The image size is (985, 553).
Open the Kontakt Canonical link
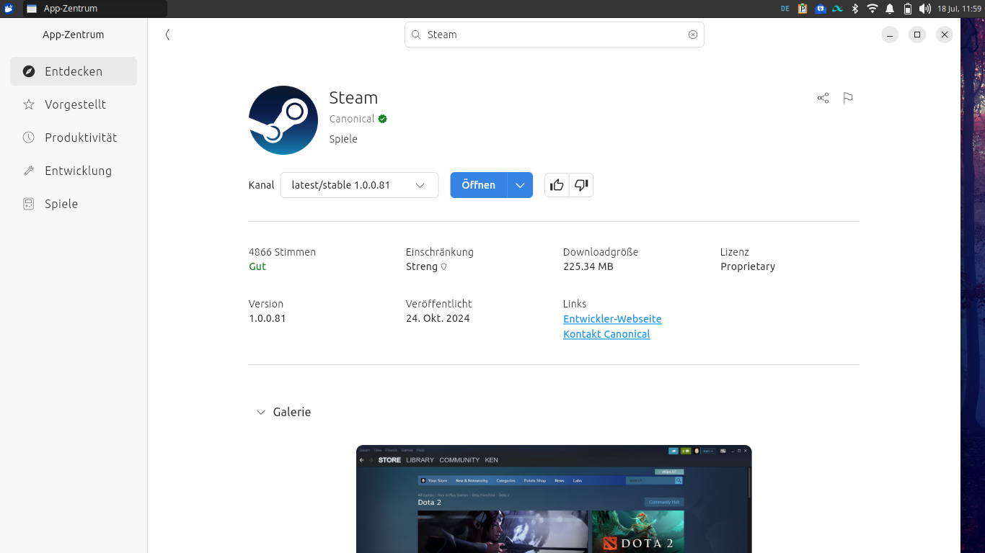tap(606, 334)
